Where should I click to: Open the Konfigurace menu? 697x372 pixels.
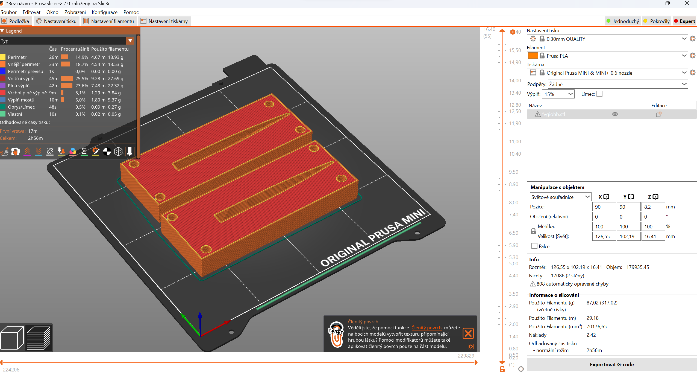pyautogui.click(x=104, y=12)
